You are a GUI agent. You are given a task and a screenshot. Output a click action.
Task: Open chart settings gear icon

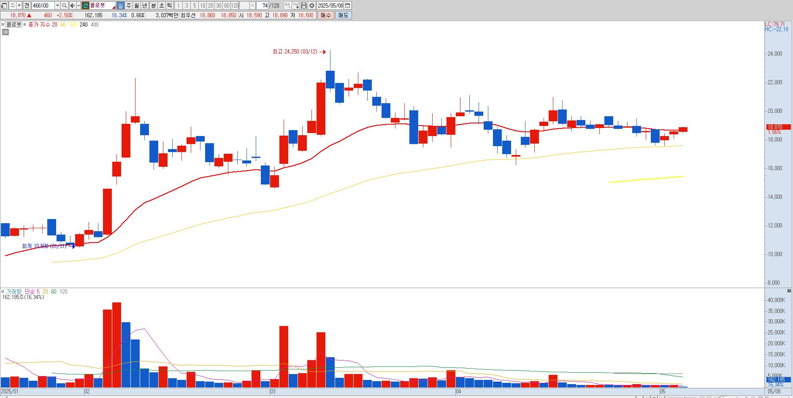[312, 5]
